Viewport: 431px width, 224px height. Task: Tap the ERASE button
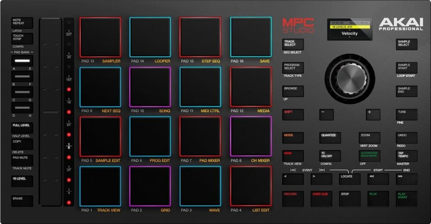(22, 201)
